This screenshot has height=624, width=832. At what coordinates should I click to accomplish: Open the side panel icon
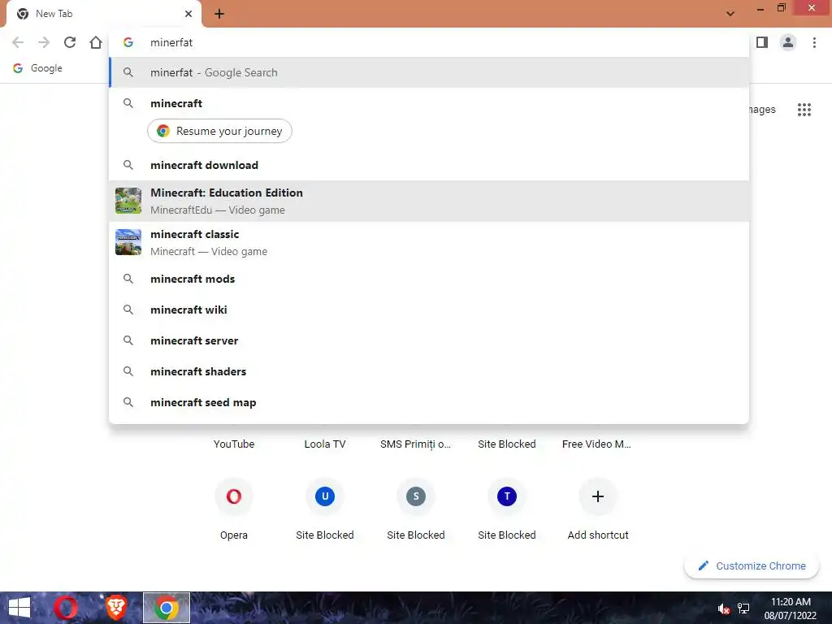762,42
